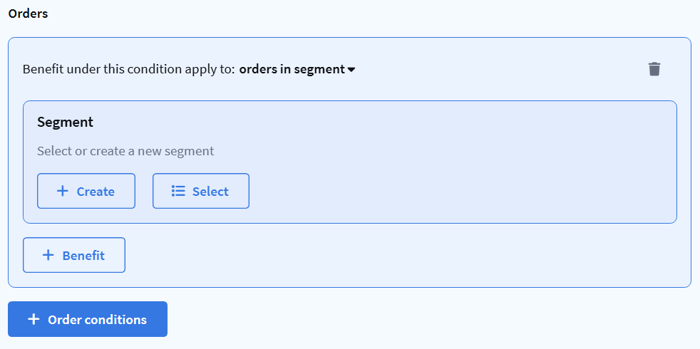Click the word 'Select' in the segment button
The width and height of the screenshot is (700, 349).
(x=210, y=192)
